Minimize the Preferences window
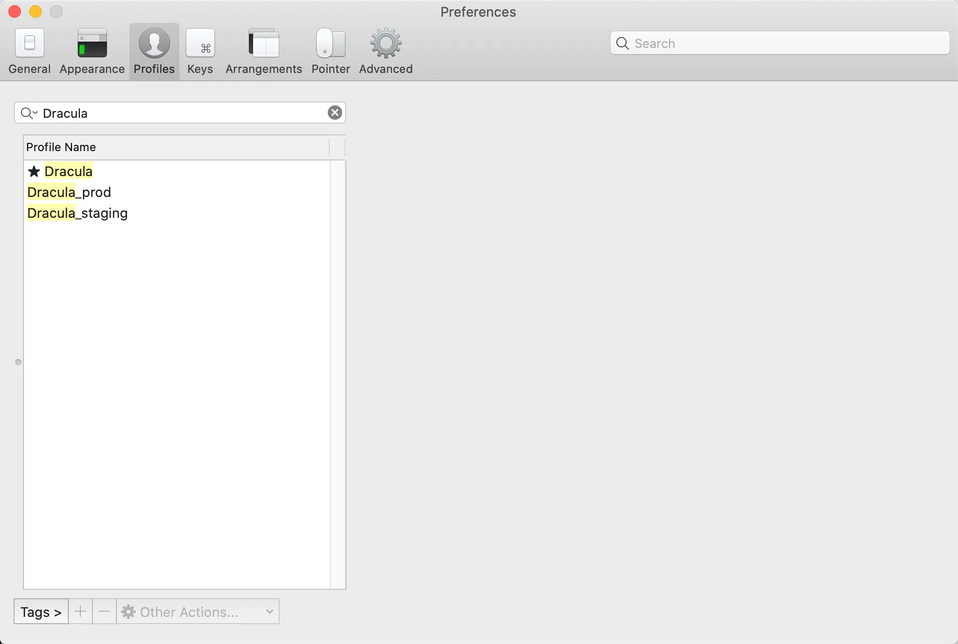This screenshot has height=644, width=958. [35, 11]
